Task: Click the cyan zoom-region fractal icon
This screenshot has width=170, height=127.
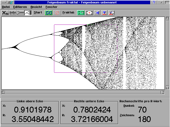Action: point(81,13)
